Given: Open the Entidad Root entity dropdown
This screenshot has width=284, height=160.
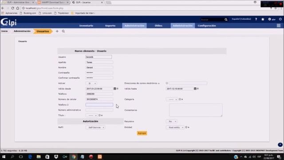Looking at the screenshot, I should 175,128.
